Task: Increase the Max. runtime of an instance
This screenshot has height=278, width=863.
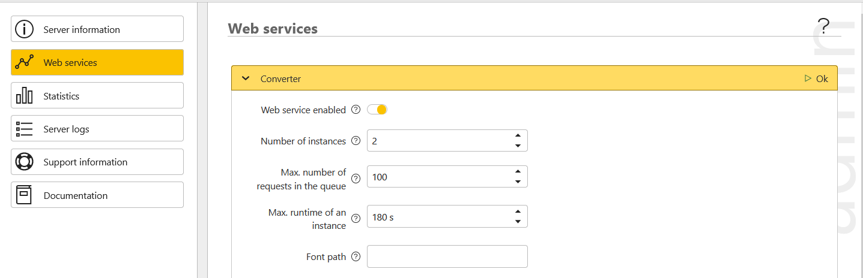Action: point(518,211)
